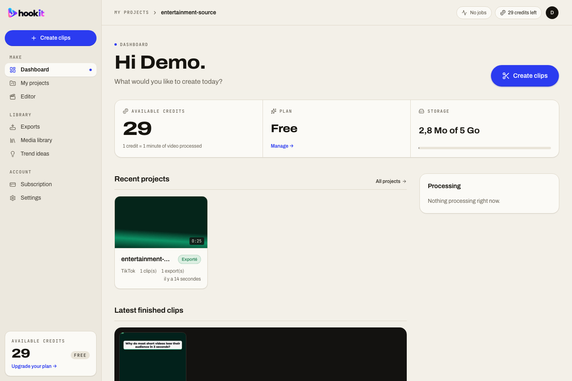Click the hookit logo
The width and height of the screenshot is (572, 381).
click(x=26, y=13)
